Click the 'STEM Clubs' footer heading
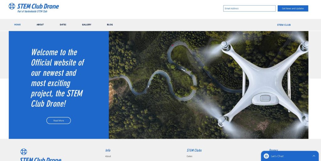This screenshot has width=321, height=161. coord(194,150)
